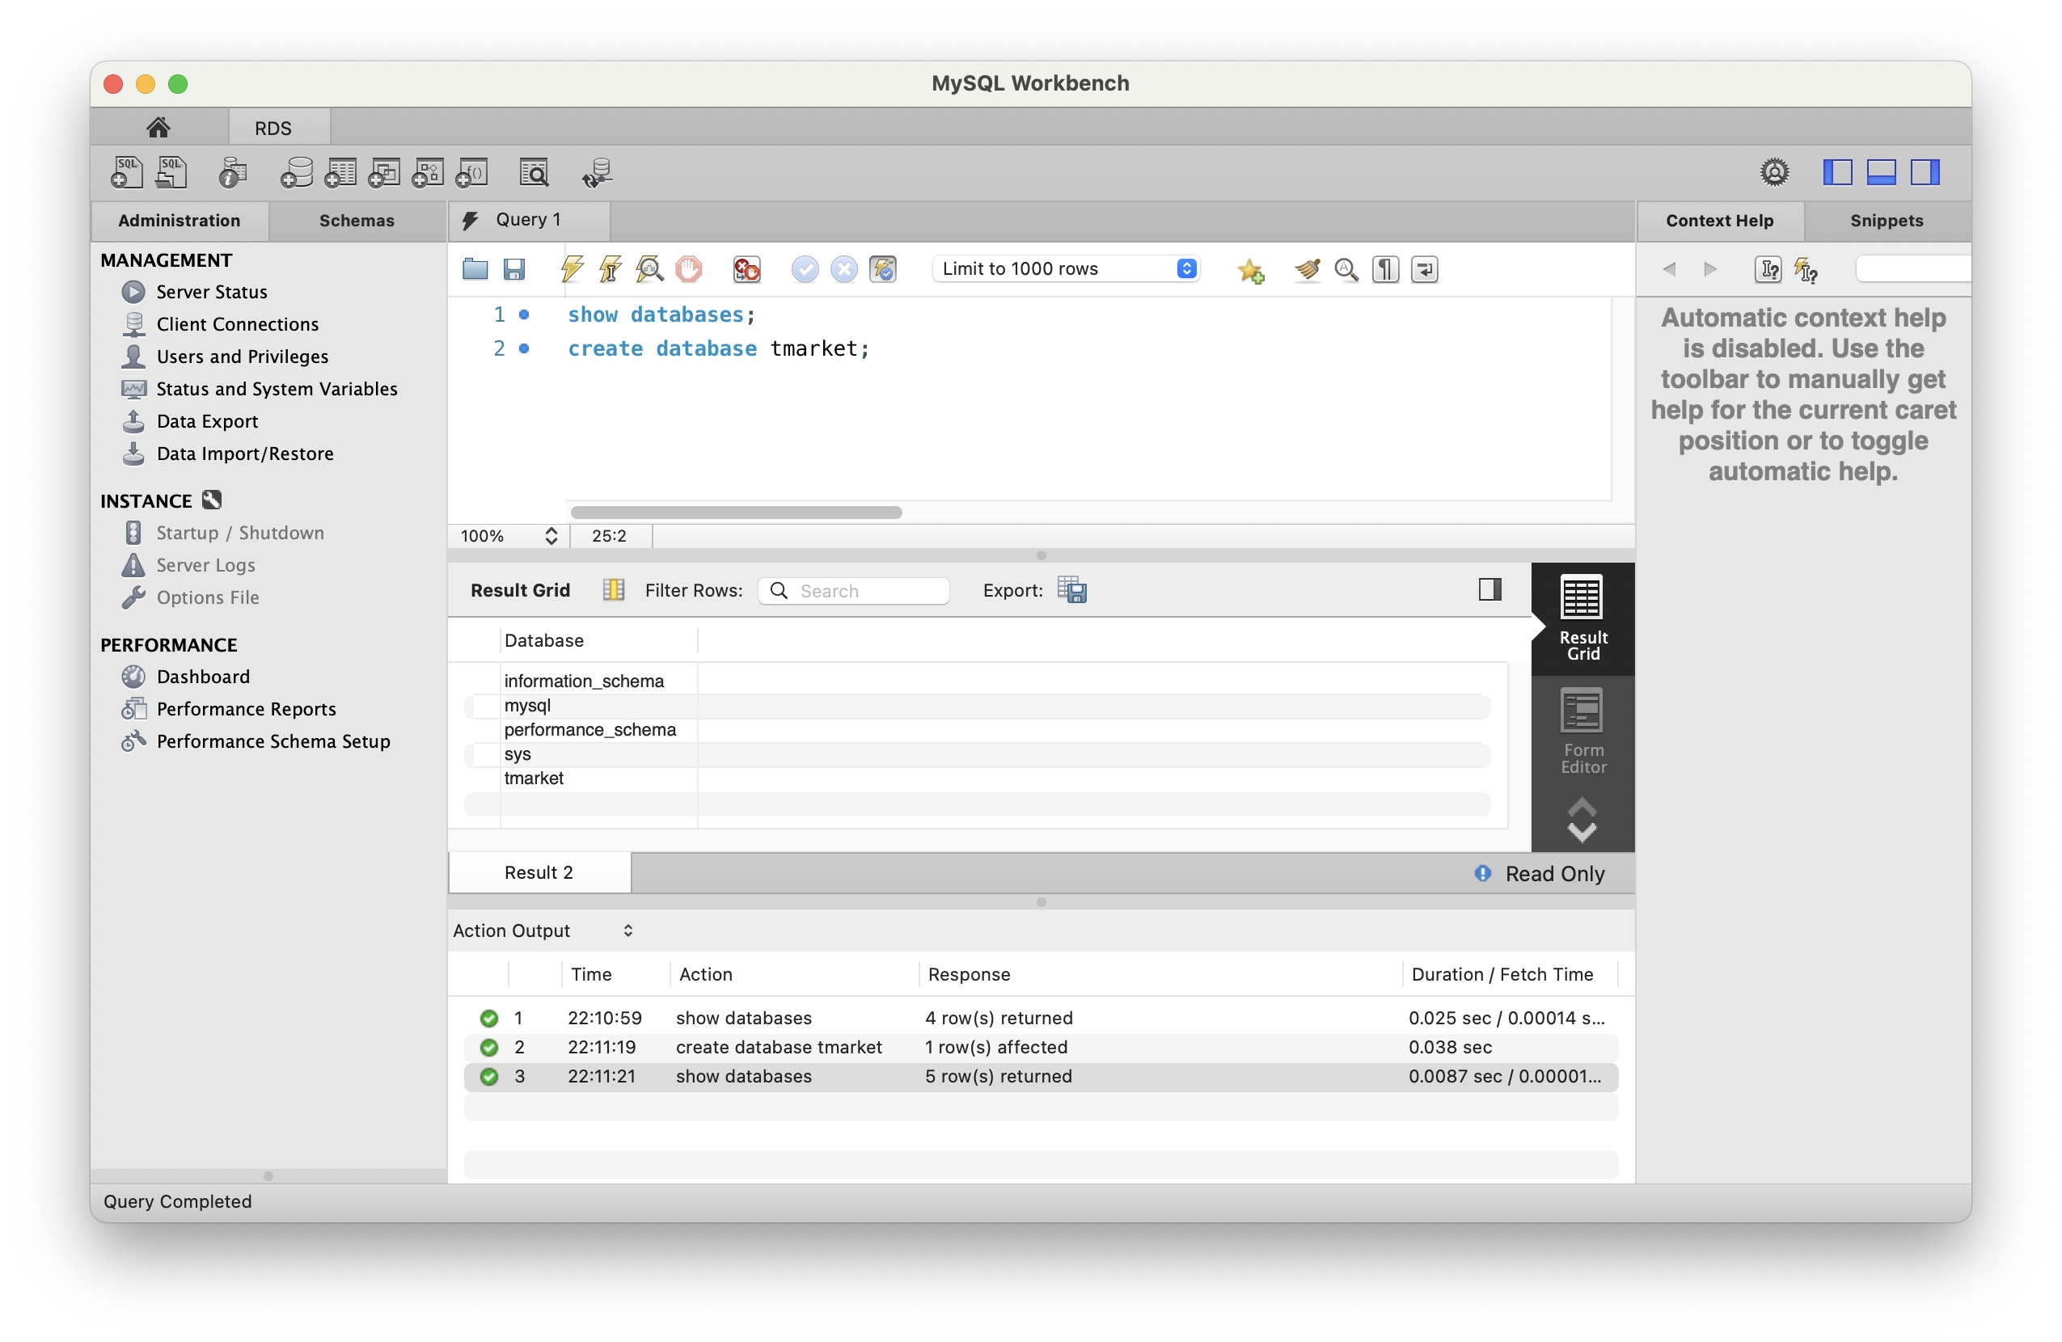Select output row create database tmarket
Screen dimensions: 2062x1342
[1041, 1047]
